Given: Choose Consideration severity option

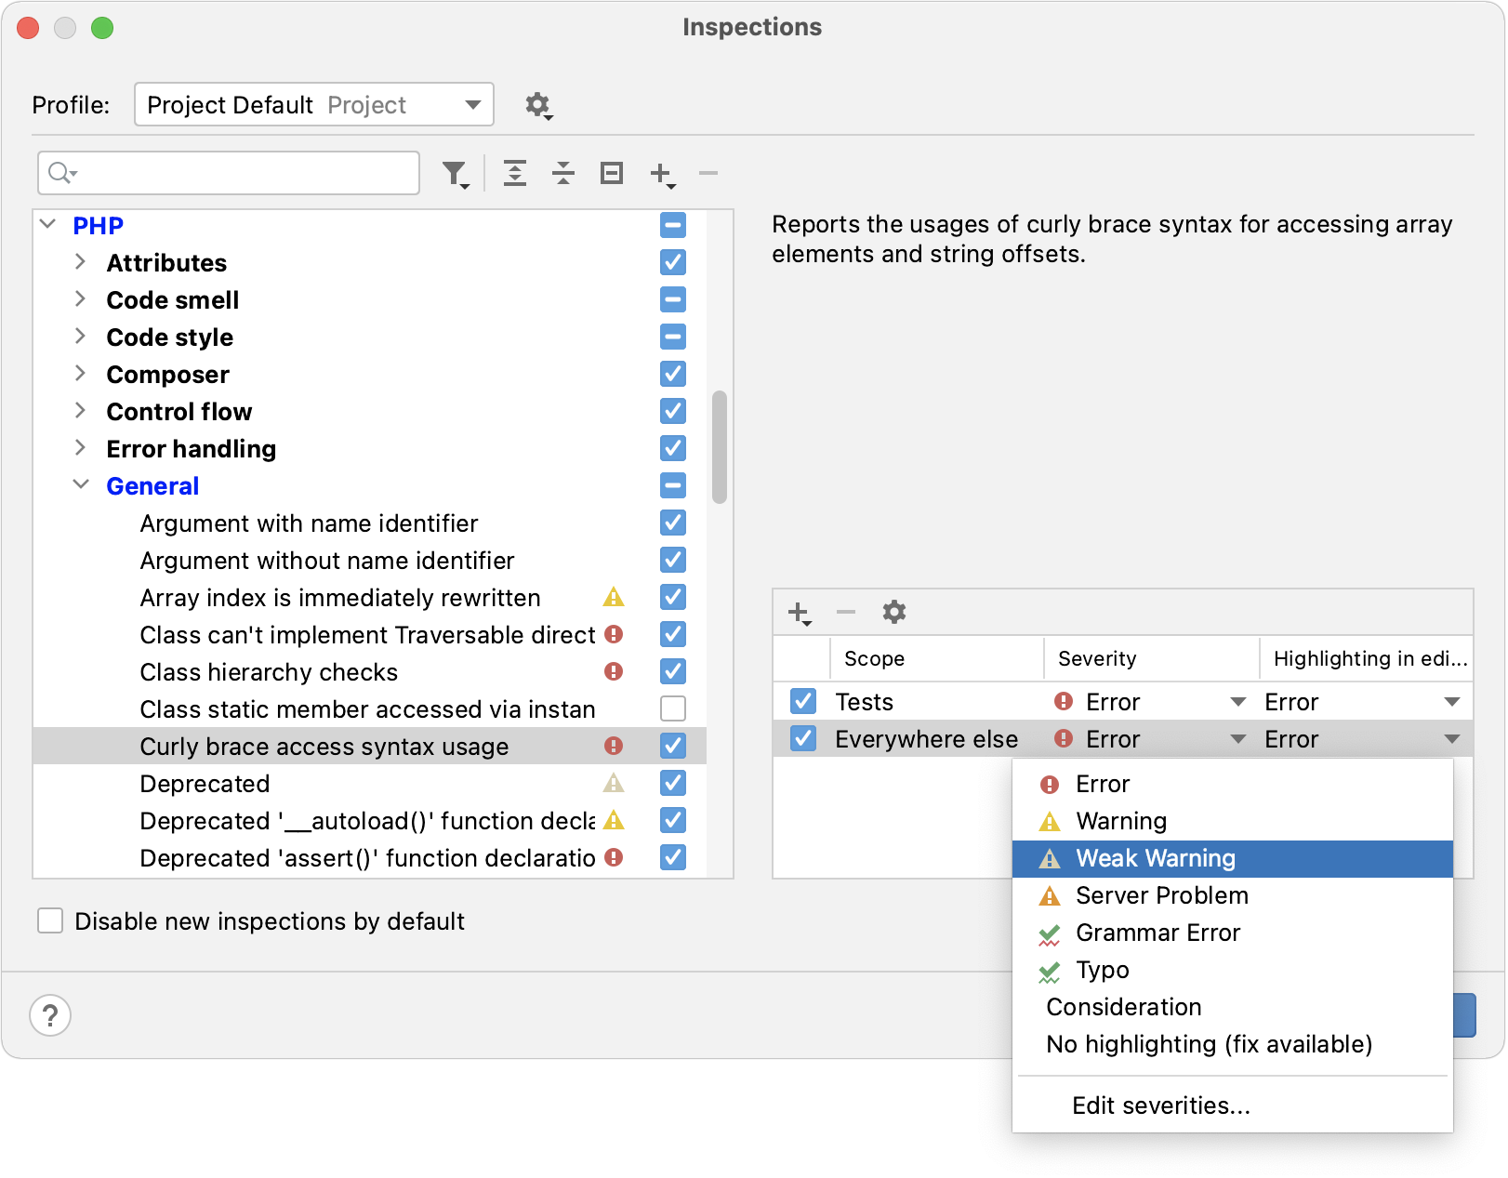Looking at the screenshot, I should click(1233, 1007).
